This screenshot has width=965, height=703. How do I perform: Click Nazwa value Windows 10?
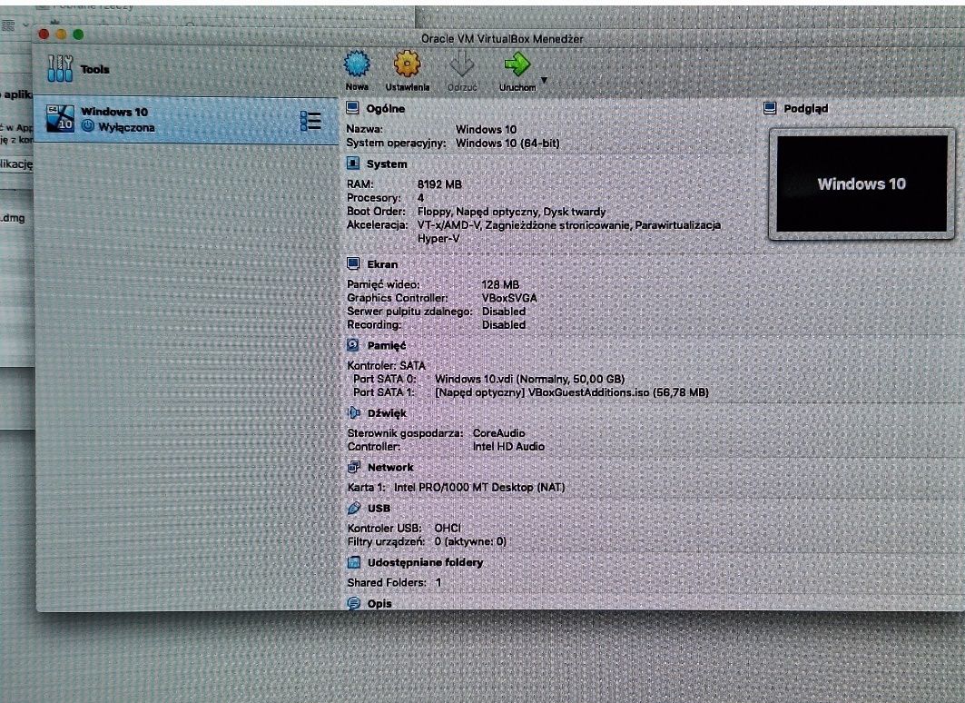487,130
